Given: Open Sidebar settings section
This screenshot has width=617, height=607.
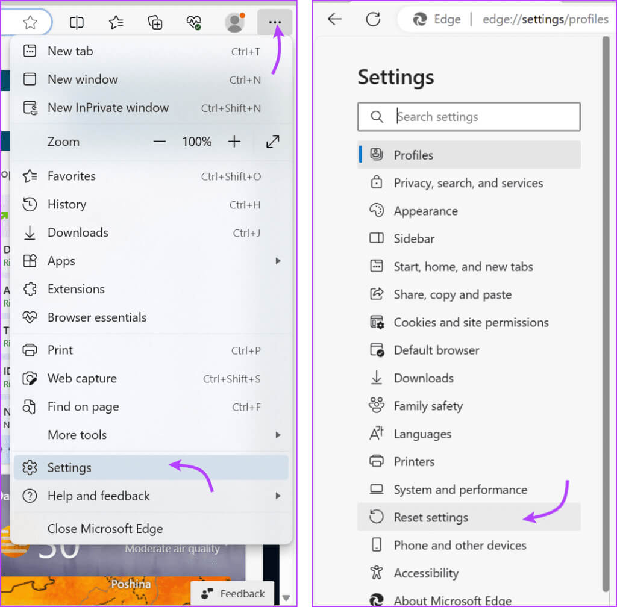Looking at the screenshot, I should (469, 238).
